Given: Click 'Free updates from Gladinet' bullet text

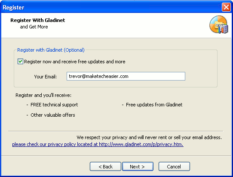Looking at the screenshot, I should (x=154, y=105).
